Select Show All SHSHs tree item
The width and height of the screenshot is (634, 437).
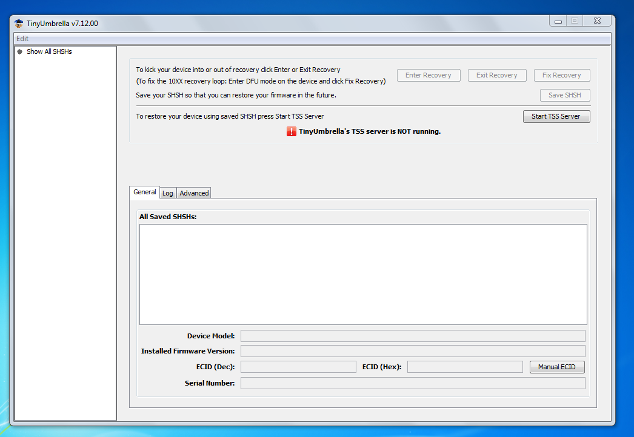[49, 51]
